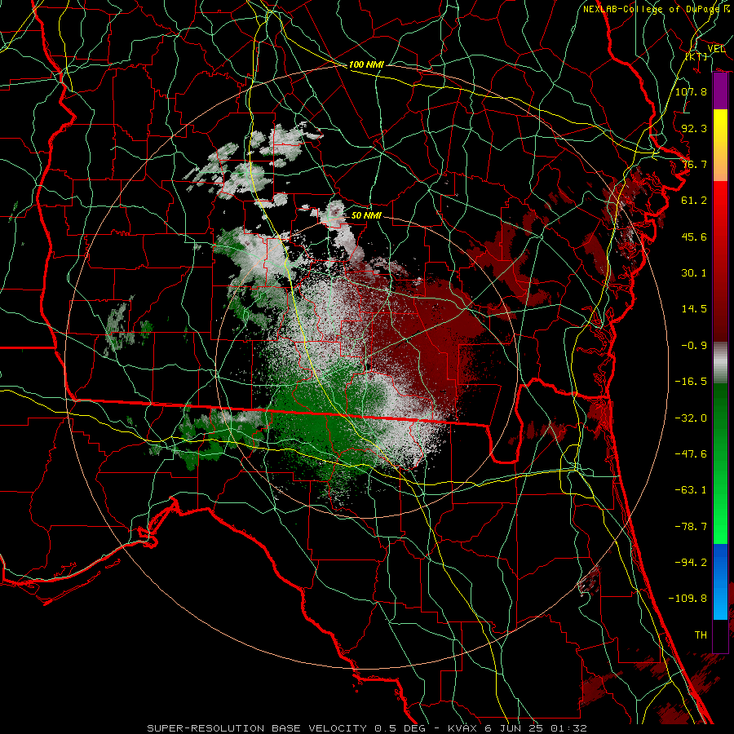Select the -32.0 scale value
This screenshot has width=734, height=734.
point(691,418)
